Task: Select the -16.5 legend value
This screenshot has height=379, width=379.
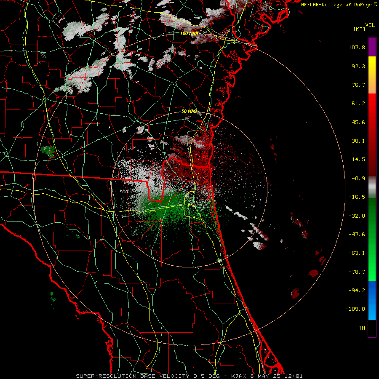Action: click(357, 197)
